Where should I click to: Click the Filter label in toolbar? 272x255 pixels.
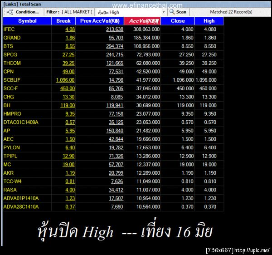(53, 12)
